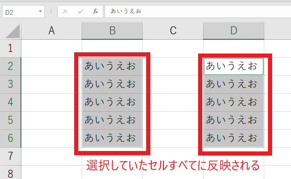Click the Select All corner triangle
Viewport: 291px width, 179px height.
point(13,31)
